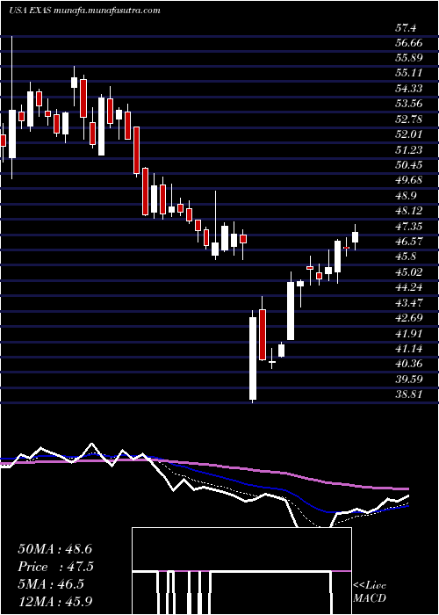Click the 48.12 price axis label
The image size is (439, 615).
[409, 211]
